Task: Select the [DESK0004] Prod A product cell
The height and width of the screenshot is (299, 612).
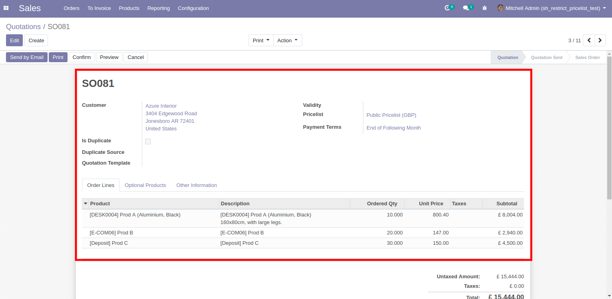Action: coord(153,218)
